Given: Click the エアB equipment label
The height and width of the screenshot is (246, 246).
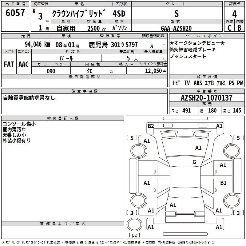Looking at the screenshot, I should point(209,83).
